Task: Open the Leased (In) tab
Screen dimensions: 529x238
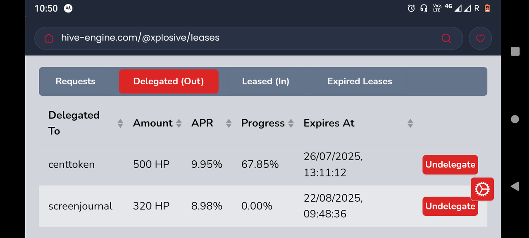Action: pos(266,81)
